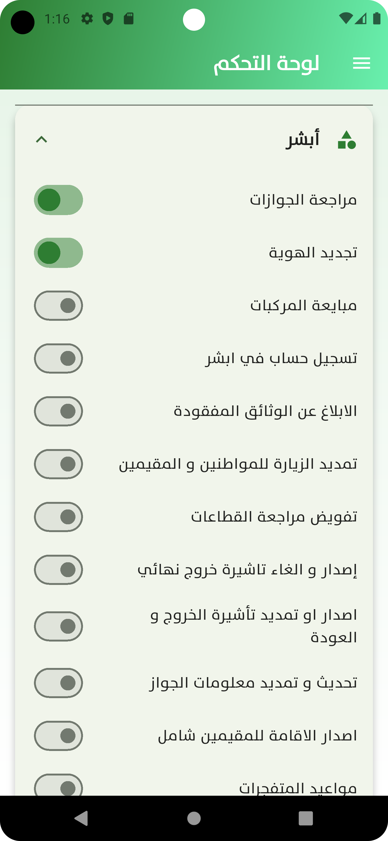The image size is (388, 841).
Task: Select the أبشر section header title
Action: 303,140
